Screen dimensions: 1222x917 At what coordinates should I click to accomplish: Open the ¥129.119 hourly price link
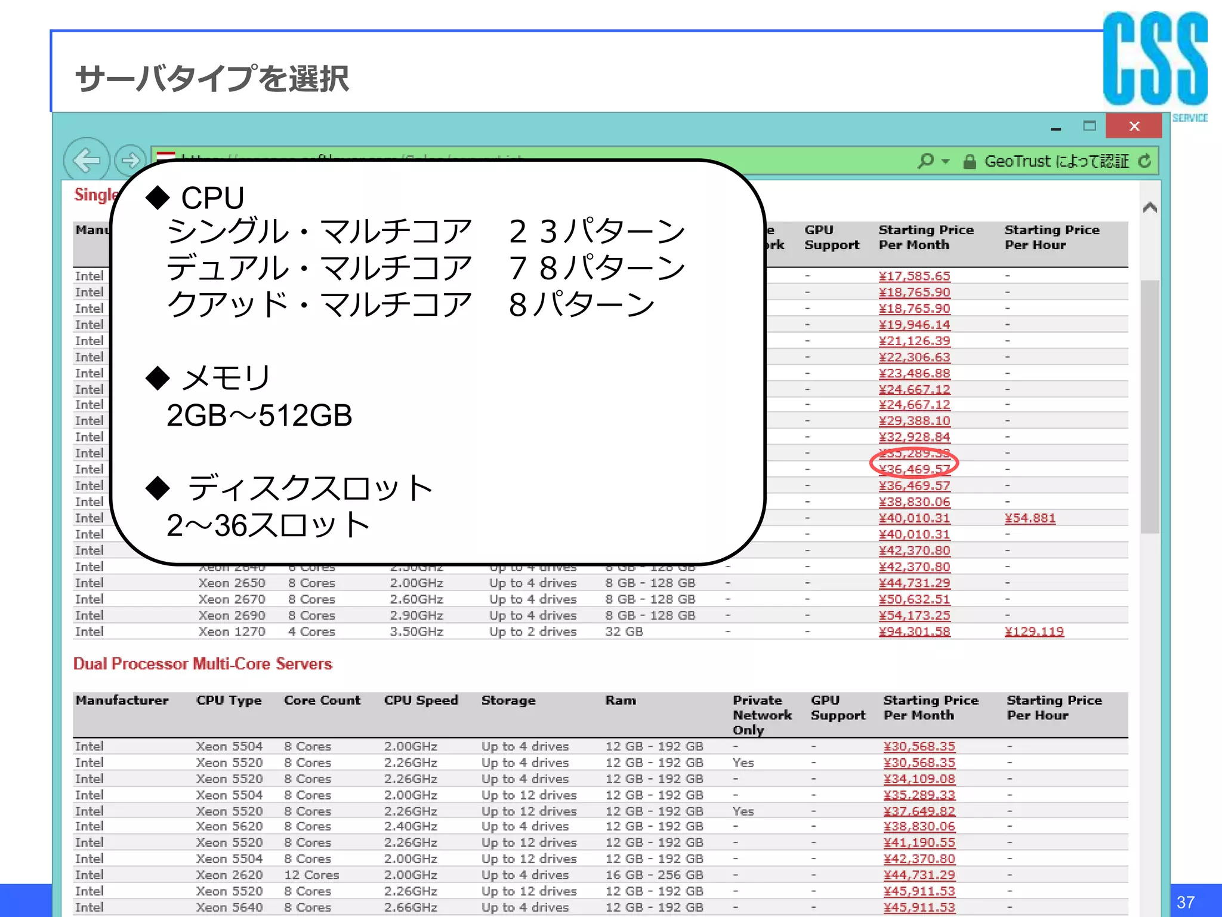click(1034, 631)
